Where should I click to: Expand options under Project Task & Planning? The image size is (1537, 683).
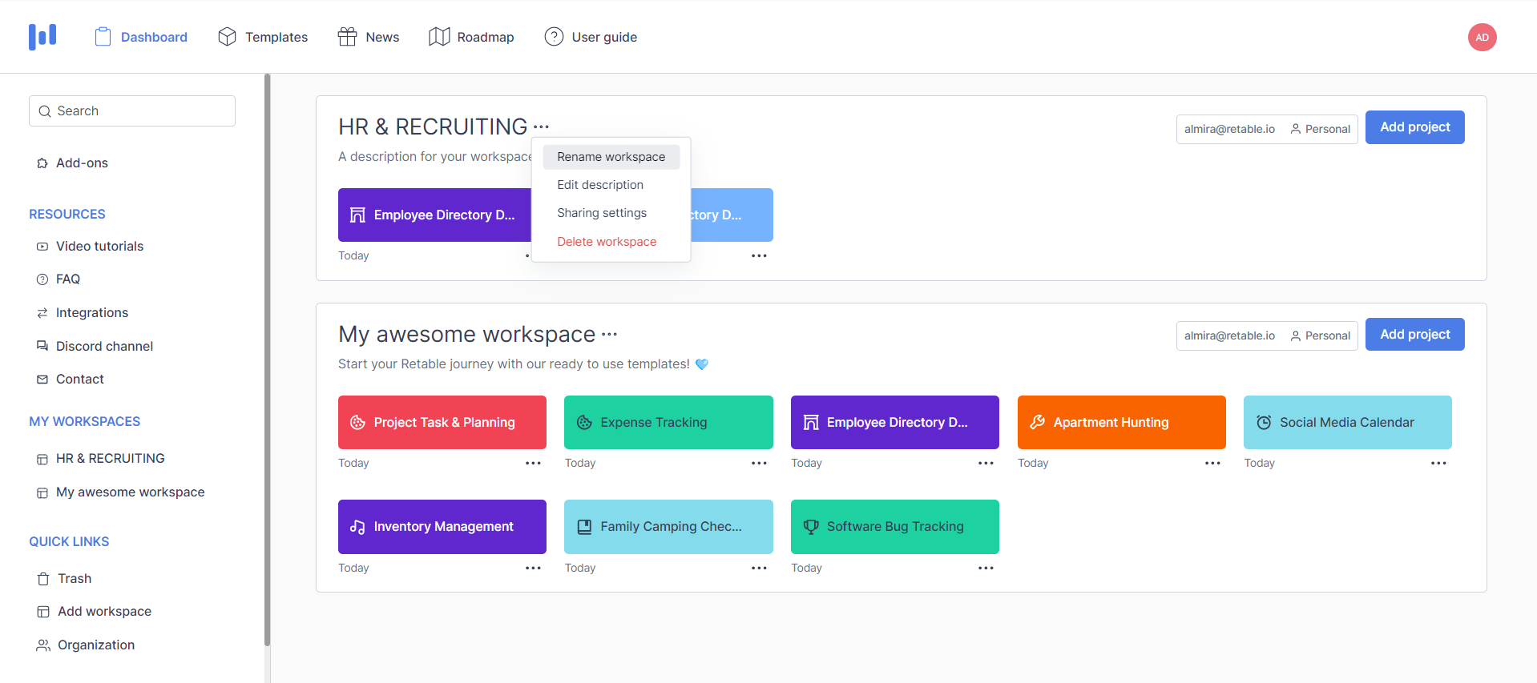click(533, 464)
